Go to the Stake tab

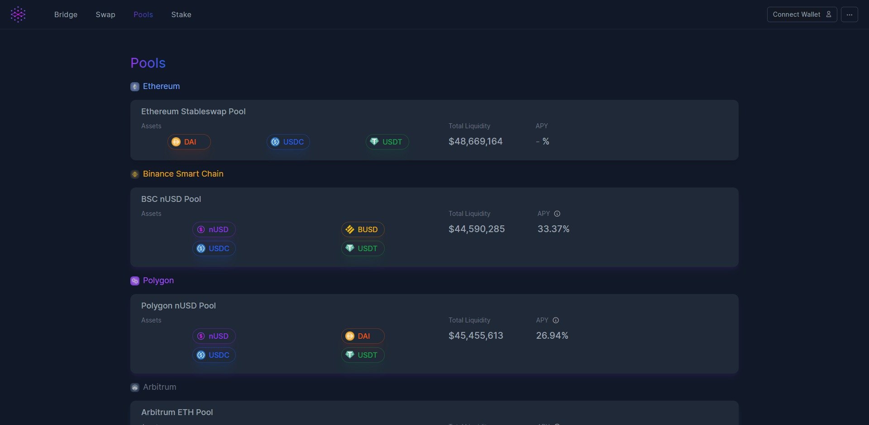181,14
